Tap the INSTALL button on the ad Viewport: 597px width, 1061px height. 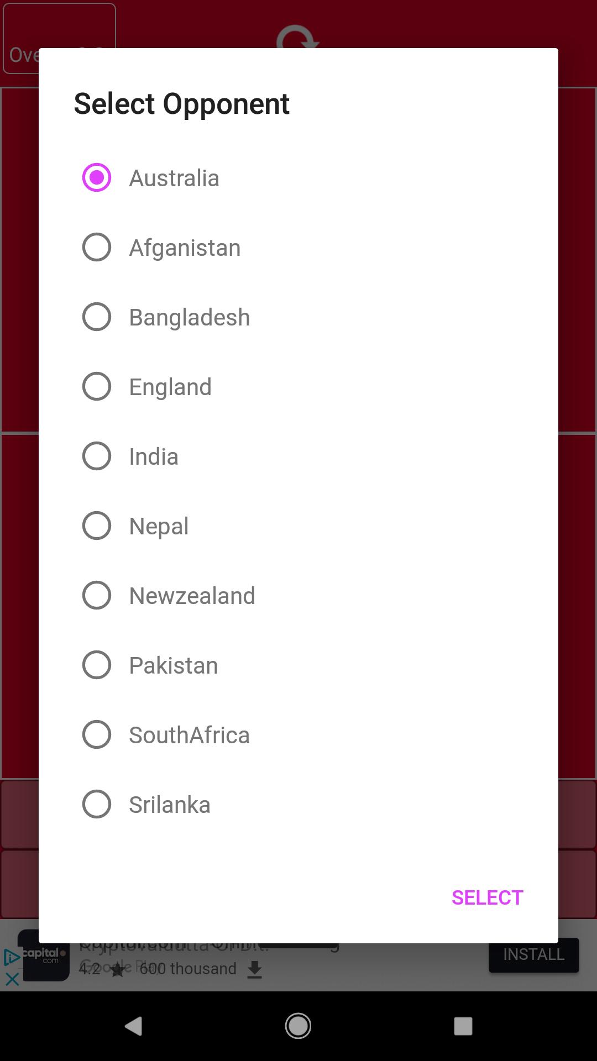[x=533, y=954]
